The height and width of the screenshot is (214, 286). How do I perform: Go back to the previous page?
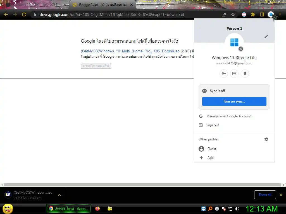click(x=6, y=14)
